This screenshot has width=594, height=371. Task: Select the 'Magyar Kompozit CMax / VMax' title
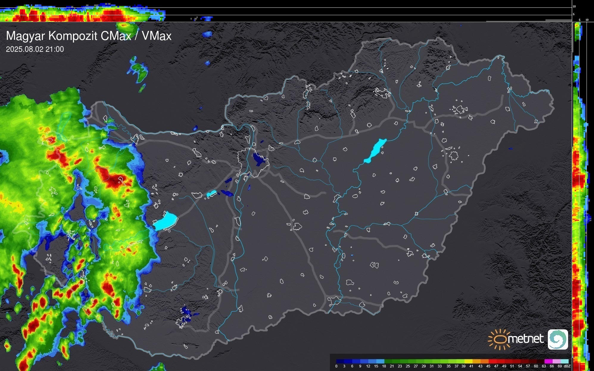[89, 36]
